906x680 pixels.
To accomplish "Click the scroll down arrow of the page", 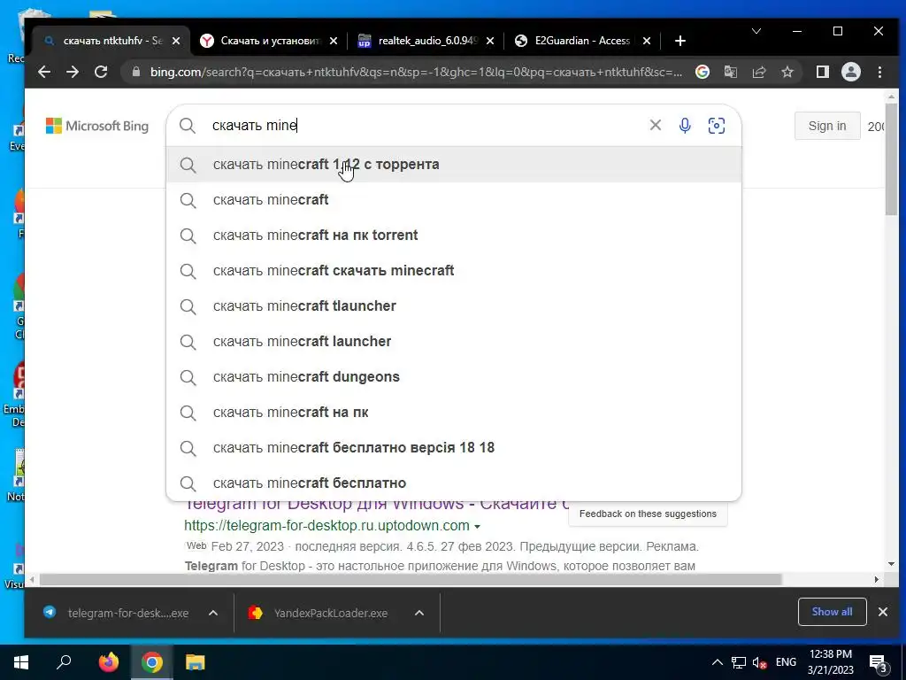I will 891,564.
